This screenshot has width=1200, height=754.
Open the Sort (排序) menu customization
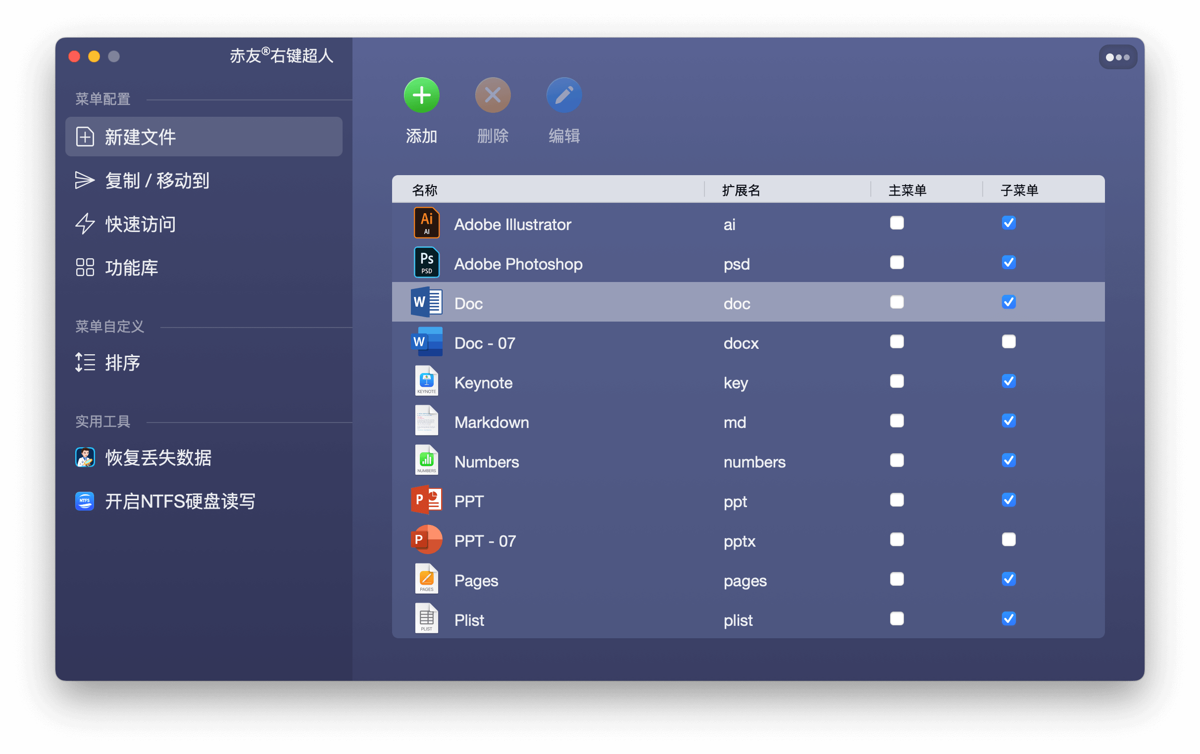click(x=122, y=363)
